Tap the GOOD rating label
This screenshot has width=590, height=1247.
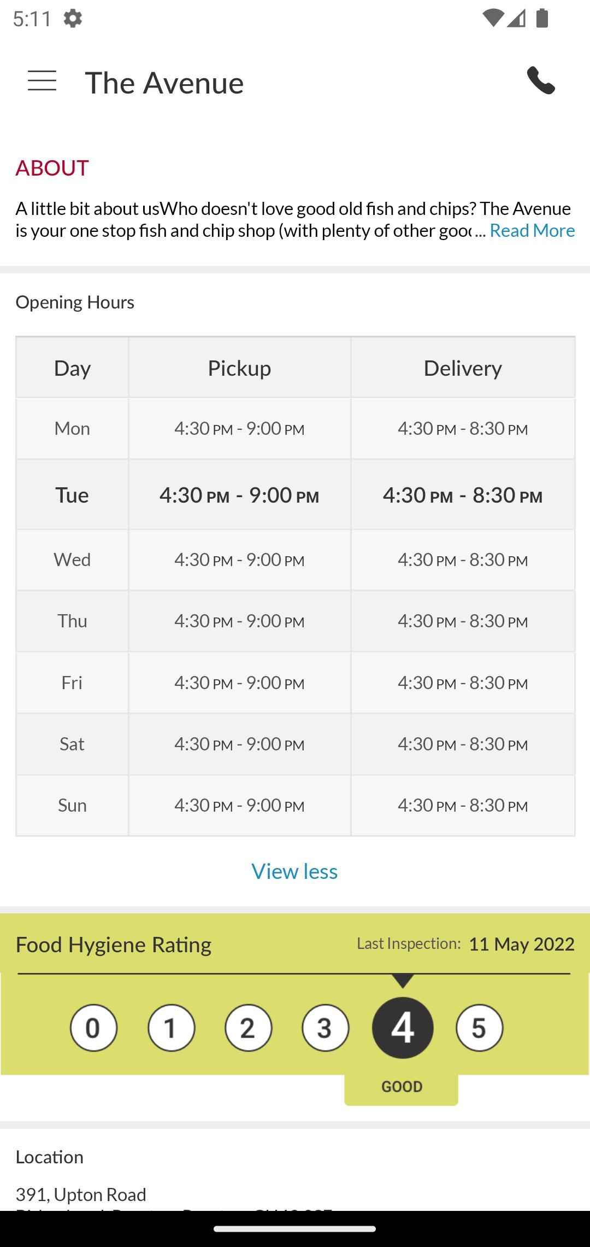pyautogui.click(x=402, y=1087)
